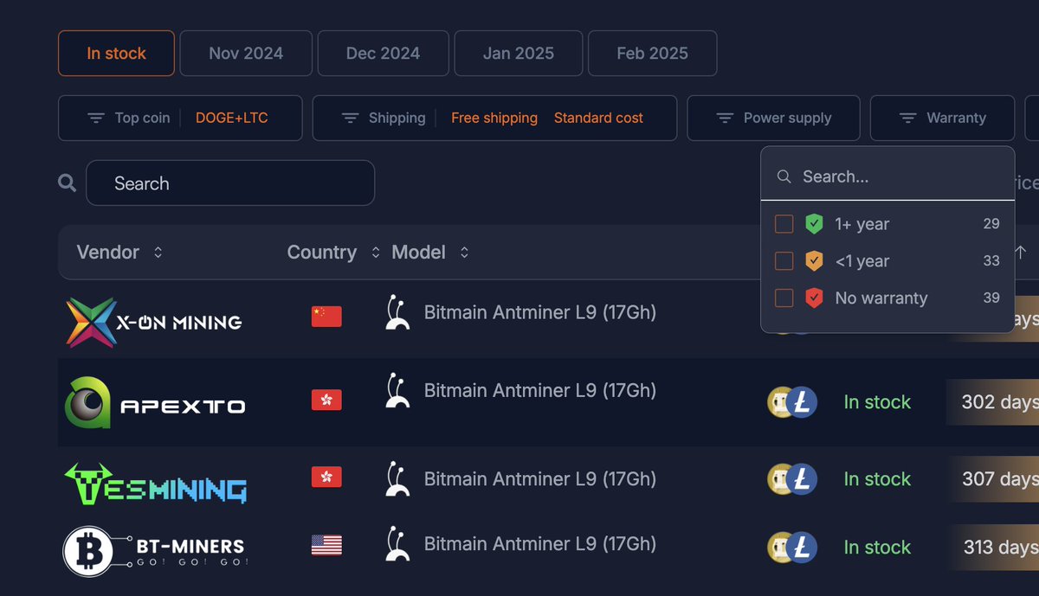Click the Country column header

click(322, 253)
